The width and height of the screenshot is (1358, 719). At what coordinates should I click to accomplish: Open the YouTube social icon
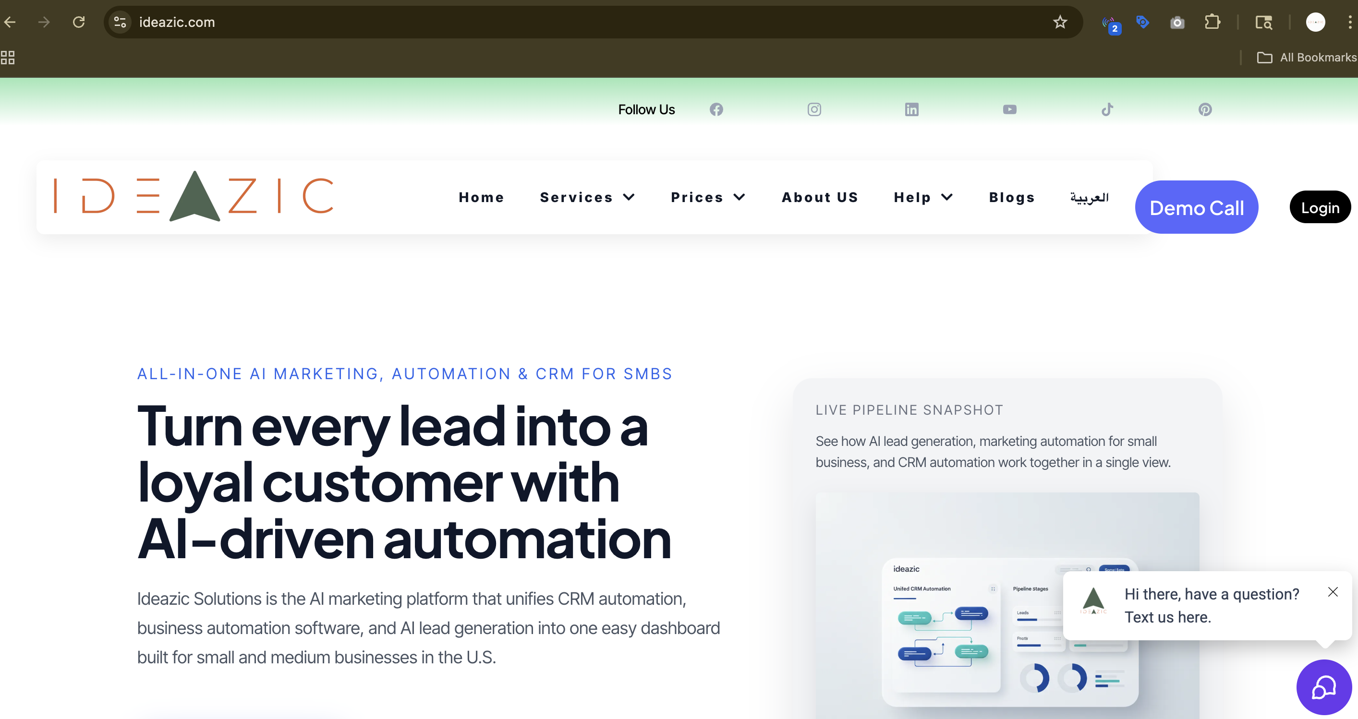[1009, 109]
